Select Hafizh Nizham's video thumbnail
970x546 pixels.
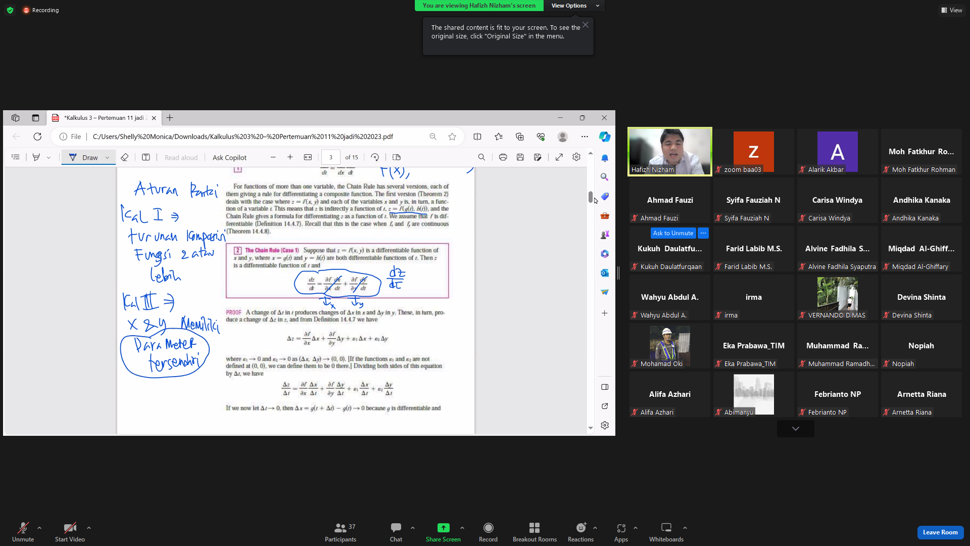tap(670, 152)
